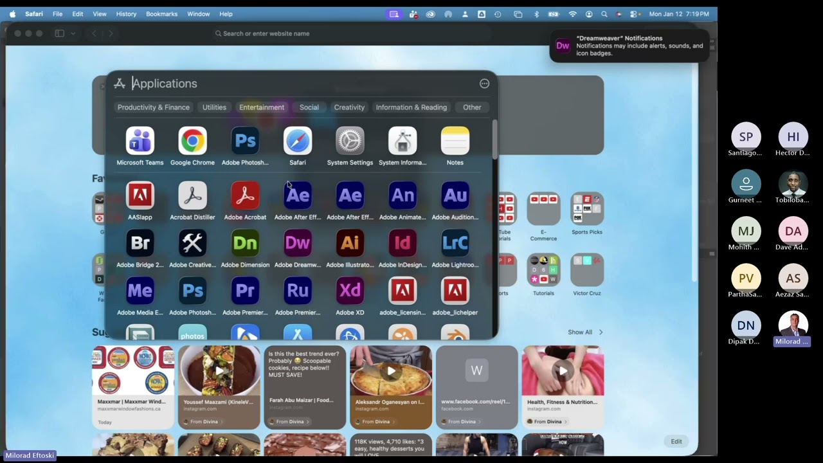Launch Adobe Premiere Pro (Pr)
Viewport: 823px width, 463px height.
coord(245,291)
